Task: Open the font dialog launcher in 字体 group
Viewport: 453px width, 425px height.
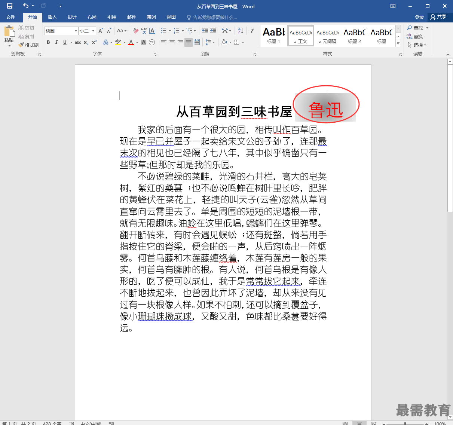Action: (155, 55)
